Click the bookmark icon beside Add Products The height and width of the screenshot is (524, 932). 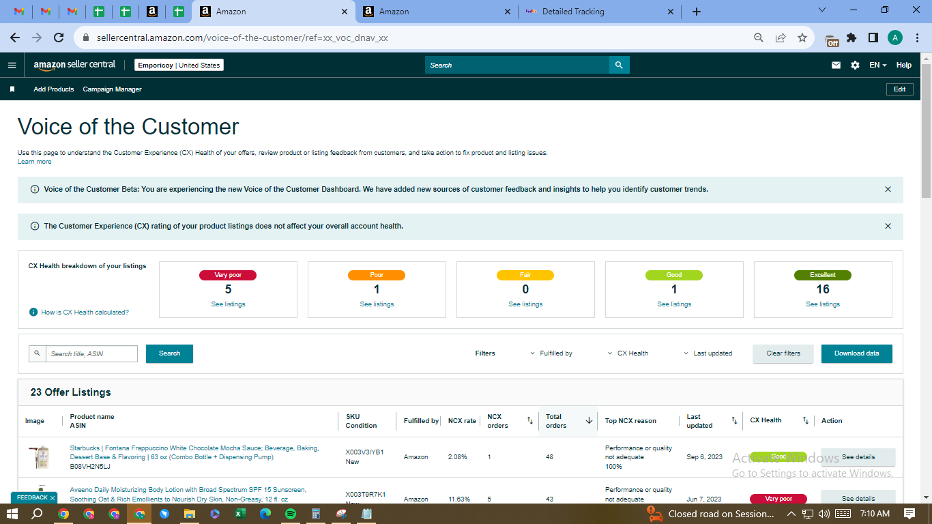click(x=12, y=89)
